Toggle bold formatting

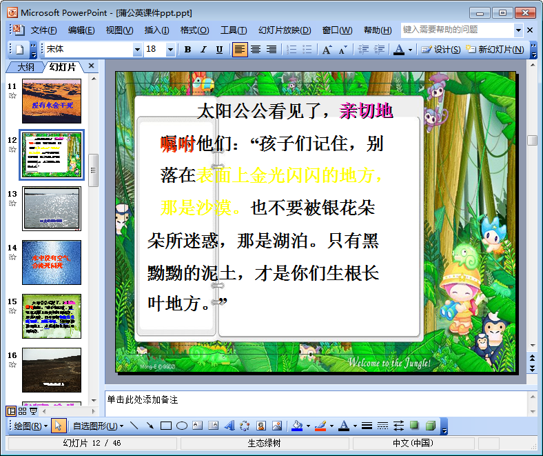pos(187,50)
